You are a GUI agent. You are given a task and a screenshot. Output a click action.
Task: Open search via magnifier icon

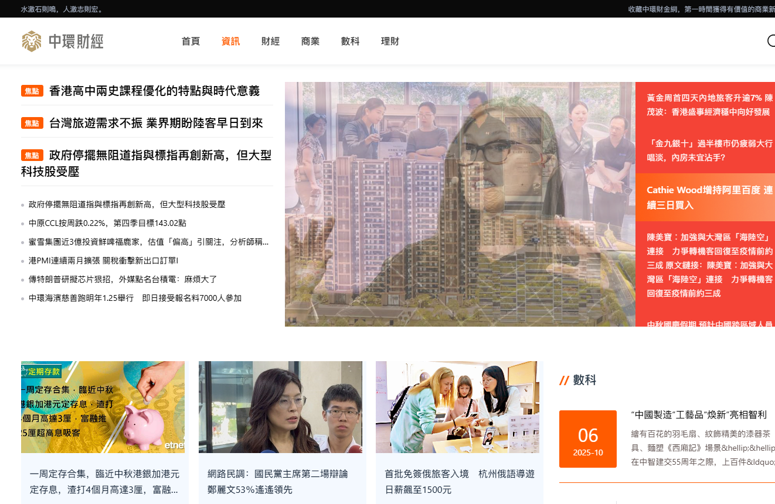coord(771,41)
